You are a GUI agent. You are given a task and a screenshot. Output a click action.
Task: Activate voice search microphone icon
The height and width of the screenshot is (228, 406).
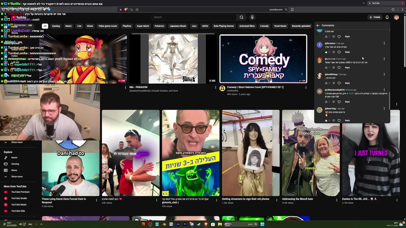(252, 17)
